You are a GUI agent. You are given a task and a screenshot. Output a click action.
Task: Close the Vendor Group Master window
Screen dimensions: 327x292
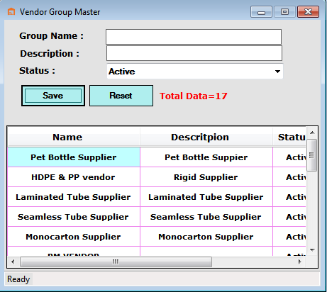coord(308,12)
